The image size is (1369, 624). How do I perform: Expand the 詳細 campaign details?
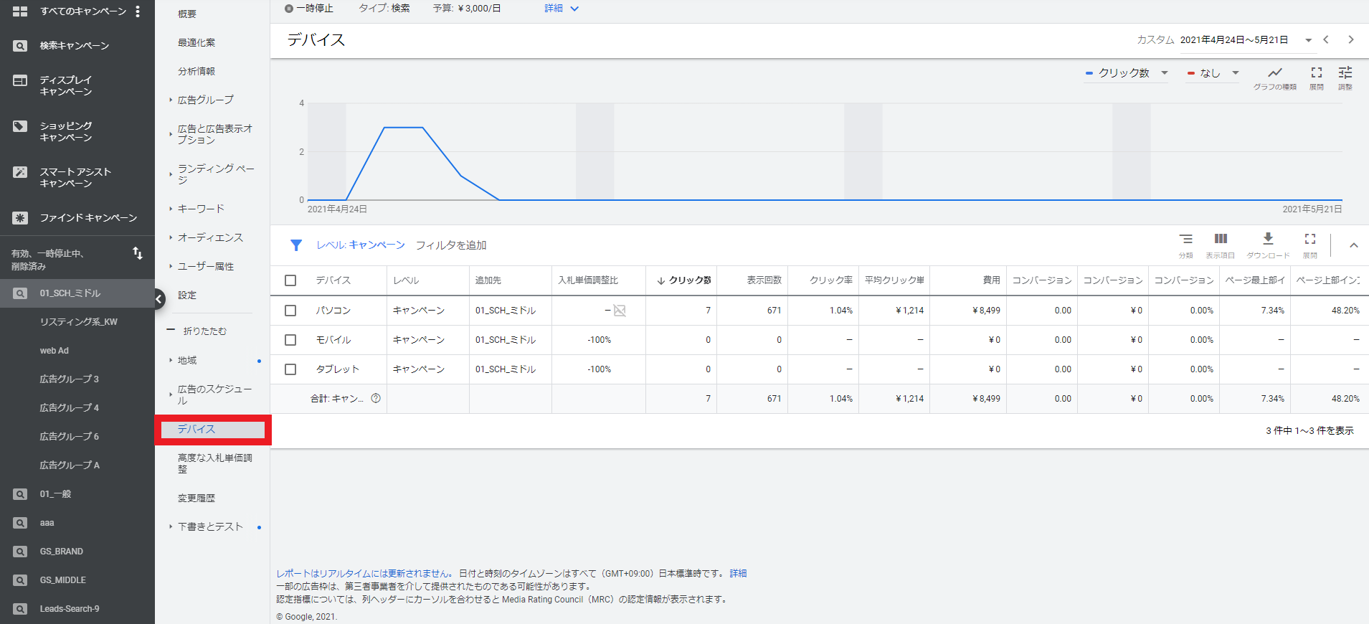coord(562,9)
